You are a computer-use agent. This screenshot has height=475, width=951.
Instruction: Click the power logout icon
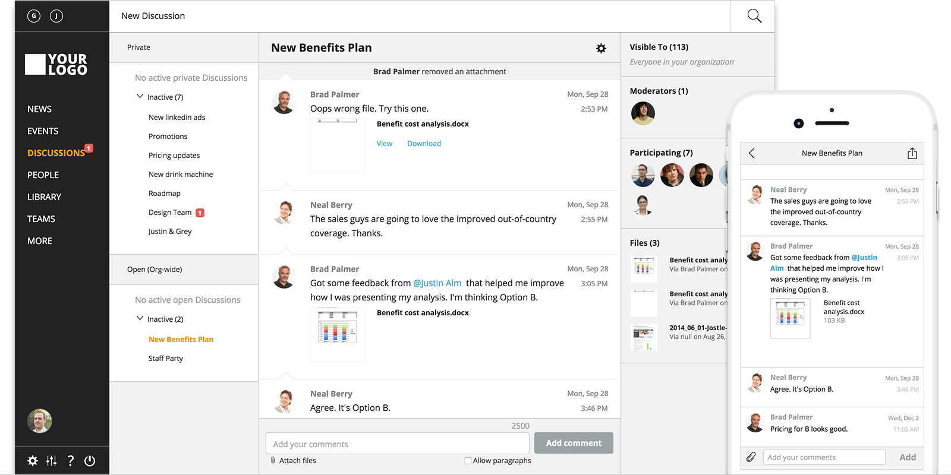tap(90, 461)
